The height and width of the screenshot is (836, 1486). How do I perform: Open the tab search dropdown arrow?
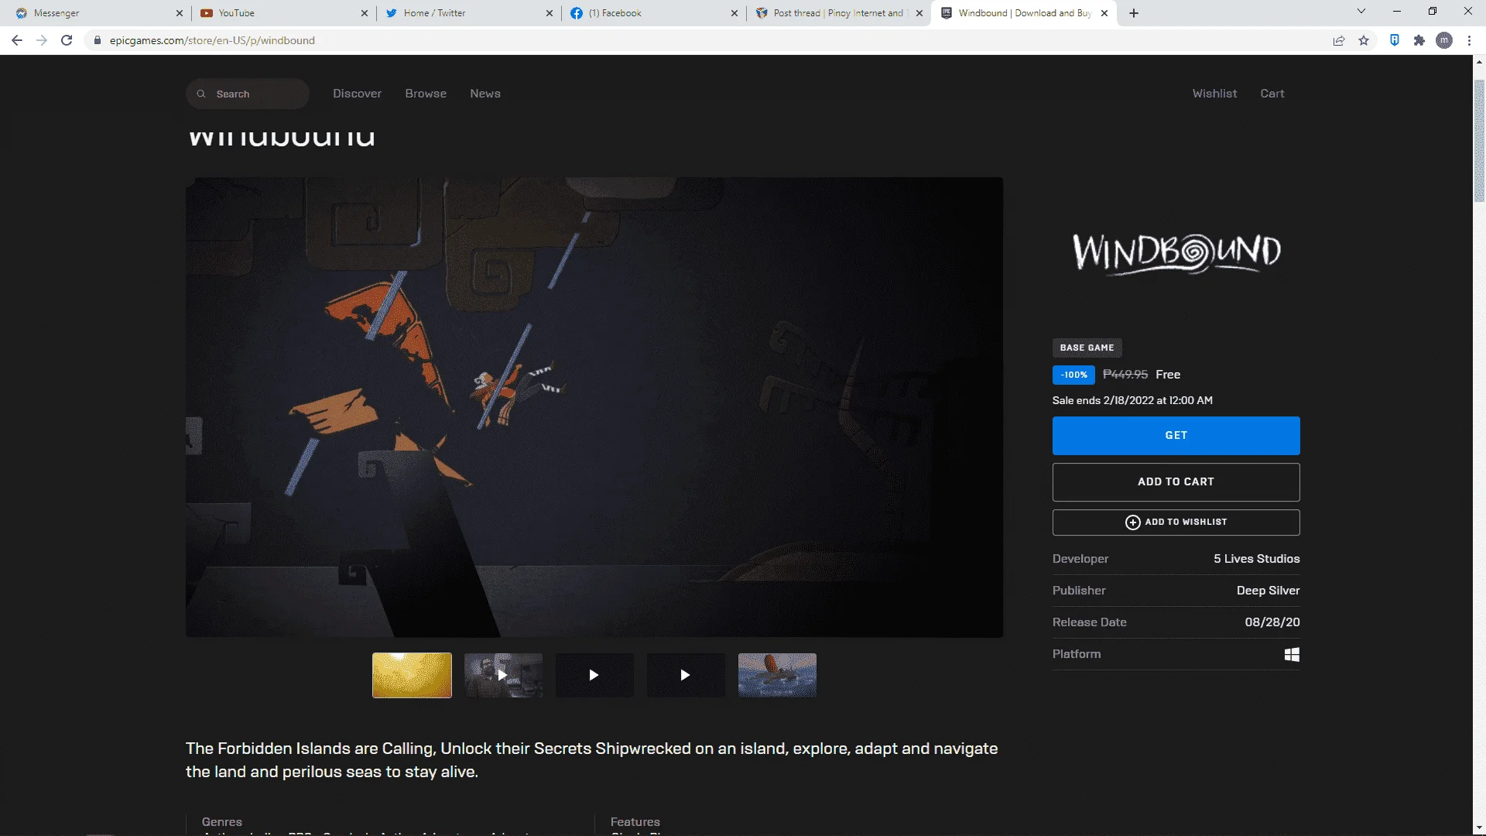[x=1361, y=12]
